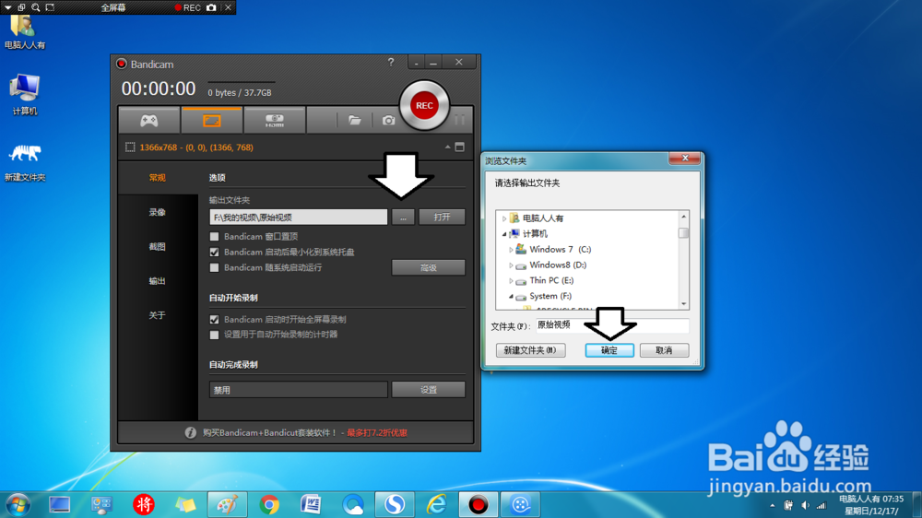Enable 设置用于自动开始录制的计时器 checkbox

(214, 335)
